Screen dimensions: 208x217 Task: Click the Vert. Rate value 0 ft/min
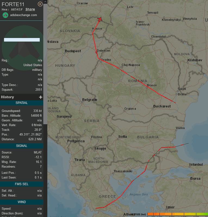[36, 125]
